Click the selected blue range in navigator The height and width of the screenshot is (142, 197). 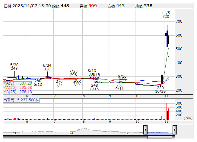160,132
